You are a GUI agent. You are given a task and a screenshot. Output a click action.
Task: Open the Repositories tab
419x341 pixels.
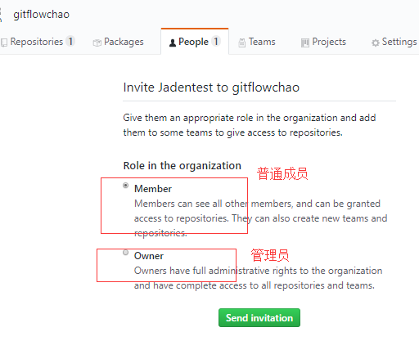[x=38, y=42]
